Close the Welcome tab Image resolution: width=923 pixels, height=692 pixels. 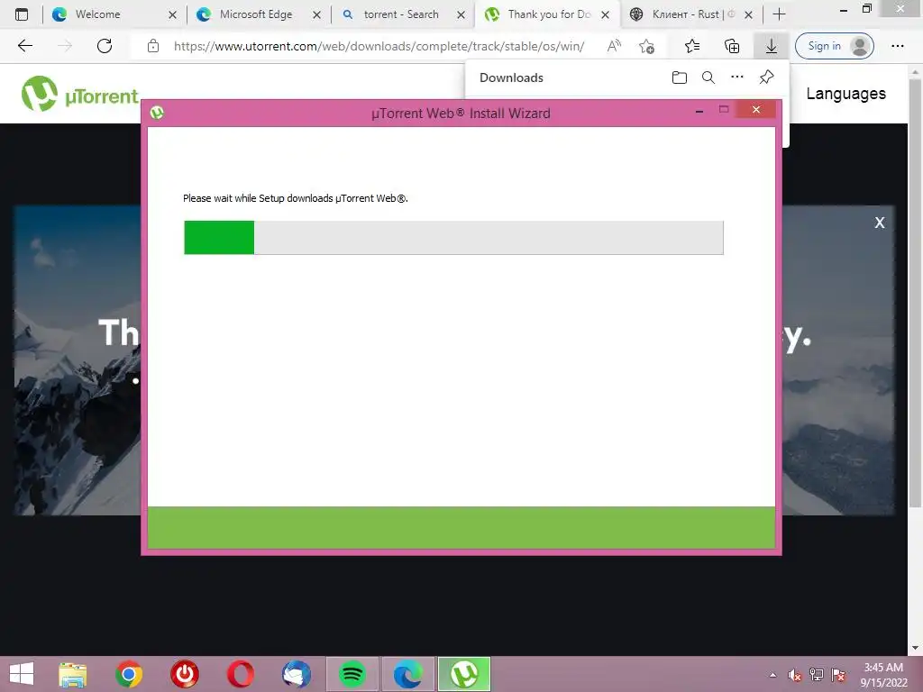coord(172,14)
